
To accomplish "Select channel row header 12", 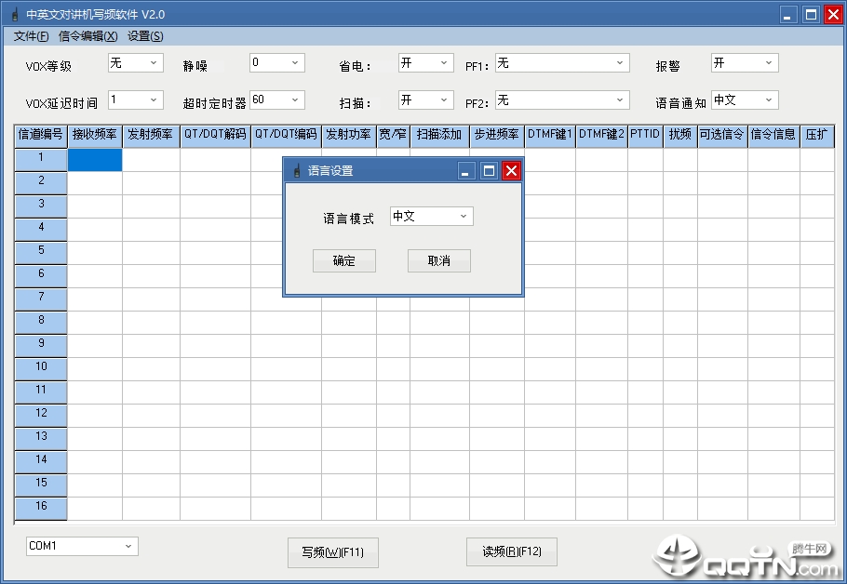I will 41,416.
